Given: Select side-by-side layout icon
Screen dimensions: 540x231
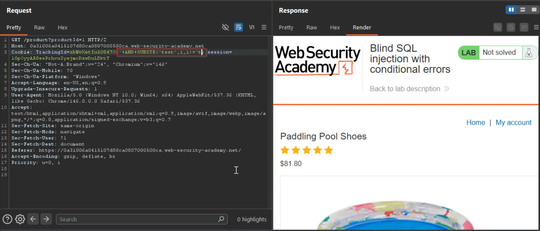Looking at the screenshot, I should (x=511, y=10).
